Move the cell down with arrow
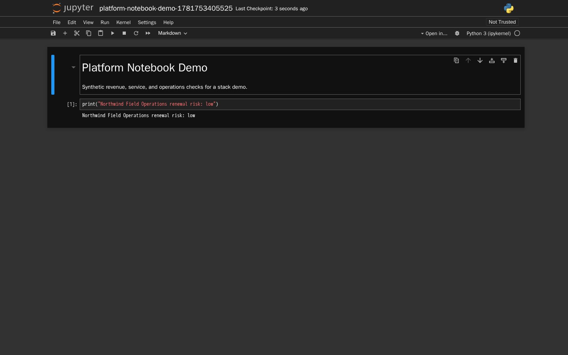The height and width of the screenshot is (355, 568). point(480,60)
